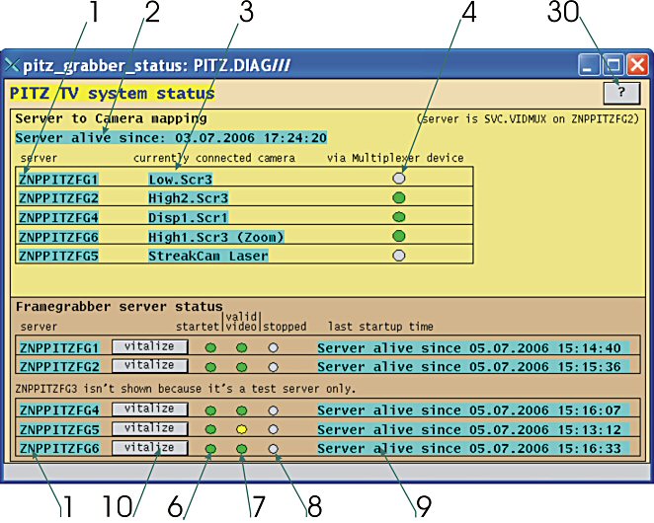Close the pitz_grabber_status window
The width and height of the screenshot is (654, 523).
click(x=637, y=65)
